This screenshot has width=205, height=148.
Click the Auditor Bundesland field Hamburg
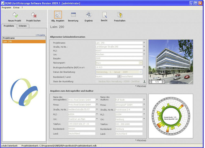pyautogui.click(x=129, y=129)
